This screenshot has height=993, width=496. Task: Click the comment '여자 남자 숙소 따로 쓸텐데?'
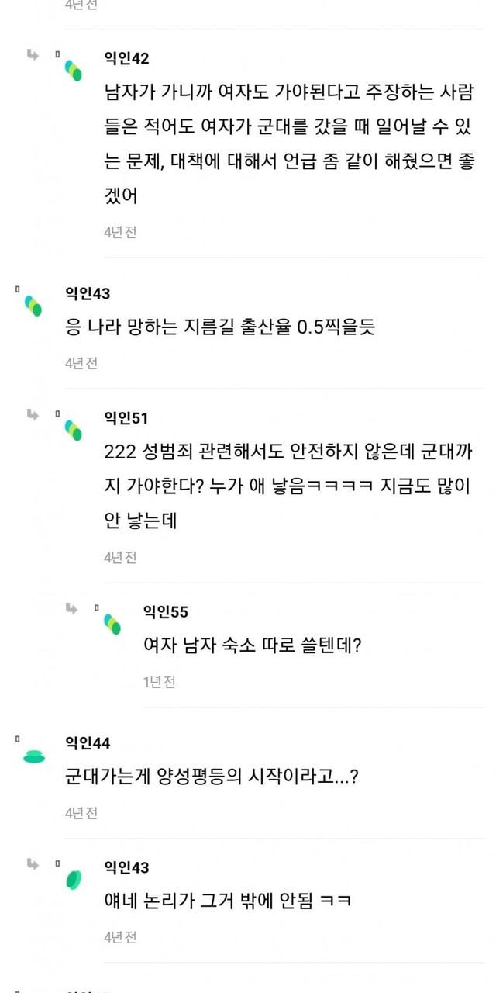click(253, 645)
